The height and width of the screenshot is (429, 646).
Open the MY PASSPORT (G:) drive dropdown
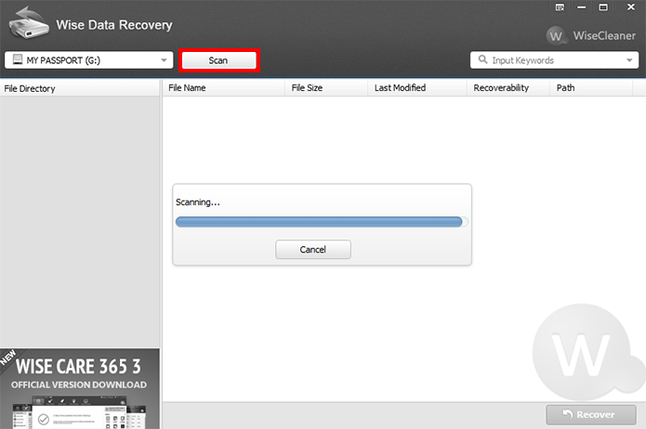pyautogui.click(x=89, y=60)
